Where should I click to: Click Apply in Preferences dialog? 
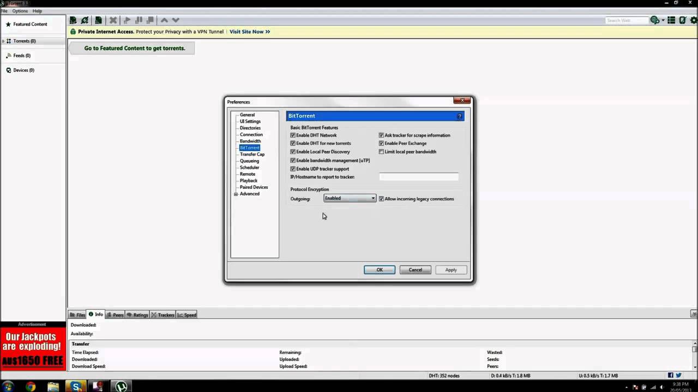coord(451,269)
